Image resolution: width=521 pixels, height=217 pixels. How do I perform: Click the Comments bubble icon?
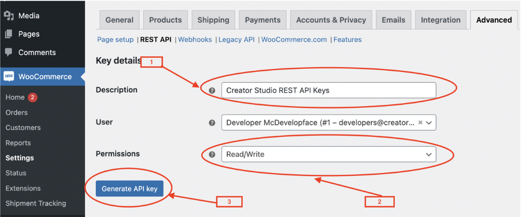[x=9, y=52]
